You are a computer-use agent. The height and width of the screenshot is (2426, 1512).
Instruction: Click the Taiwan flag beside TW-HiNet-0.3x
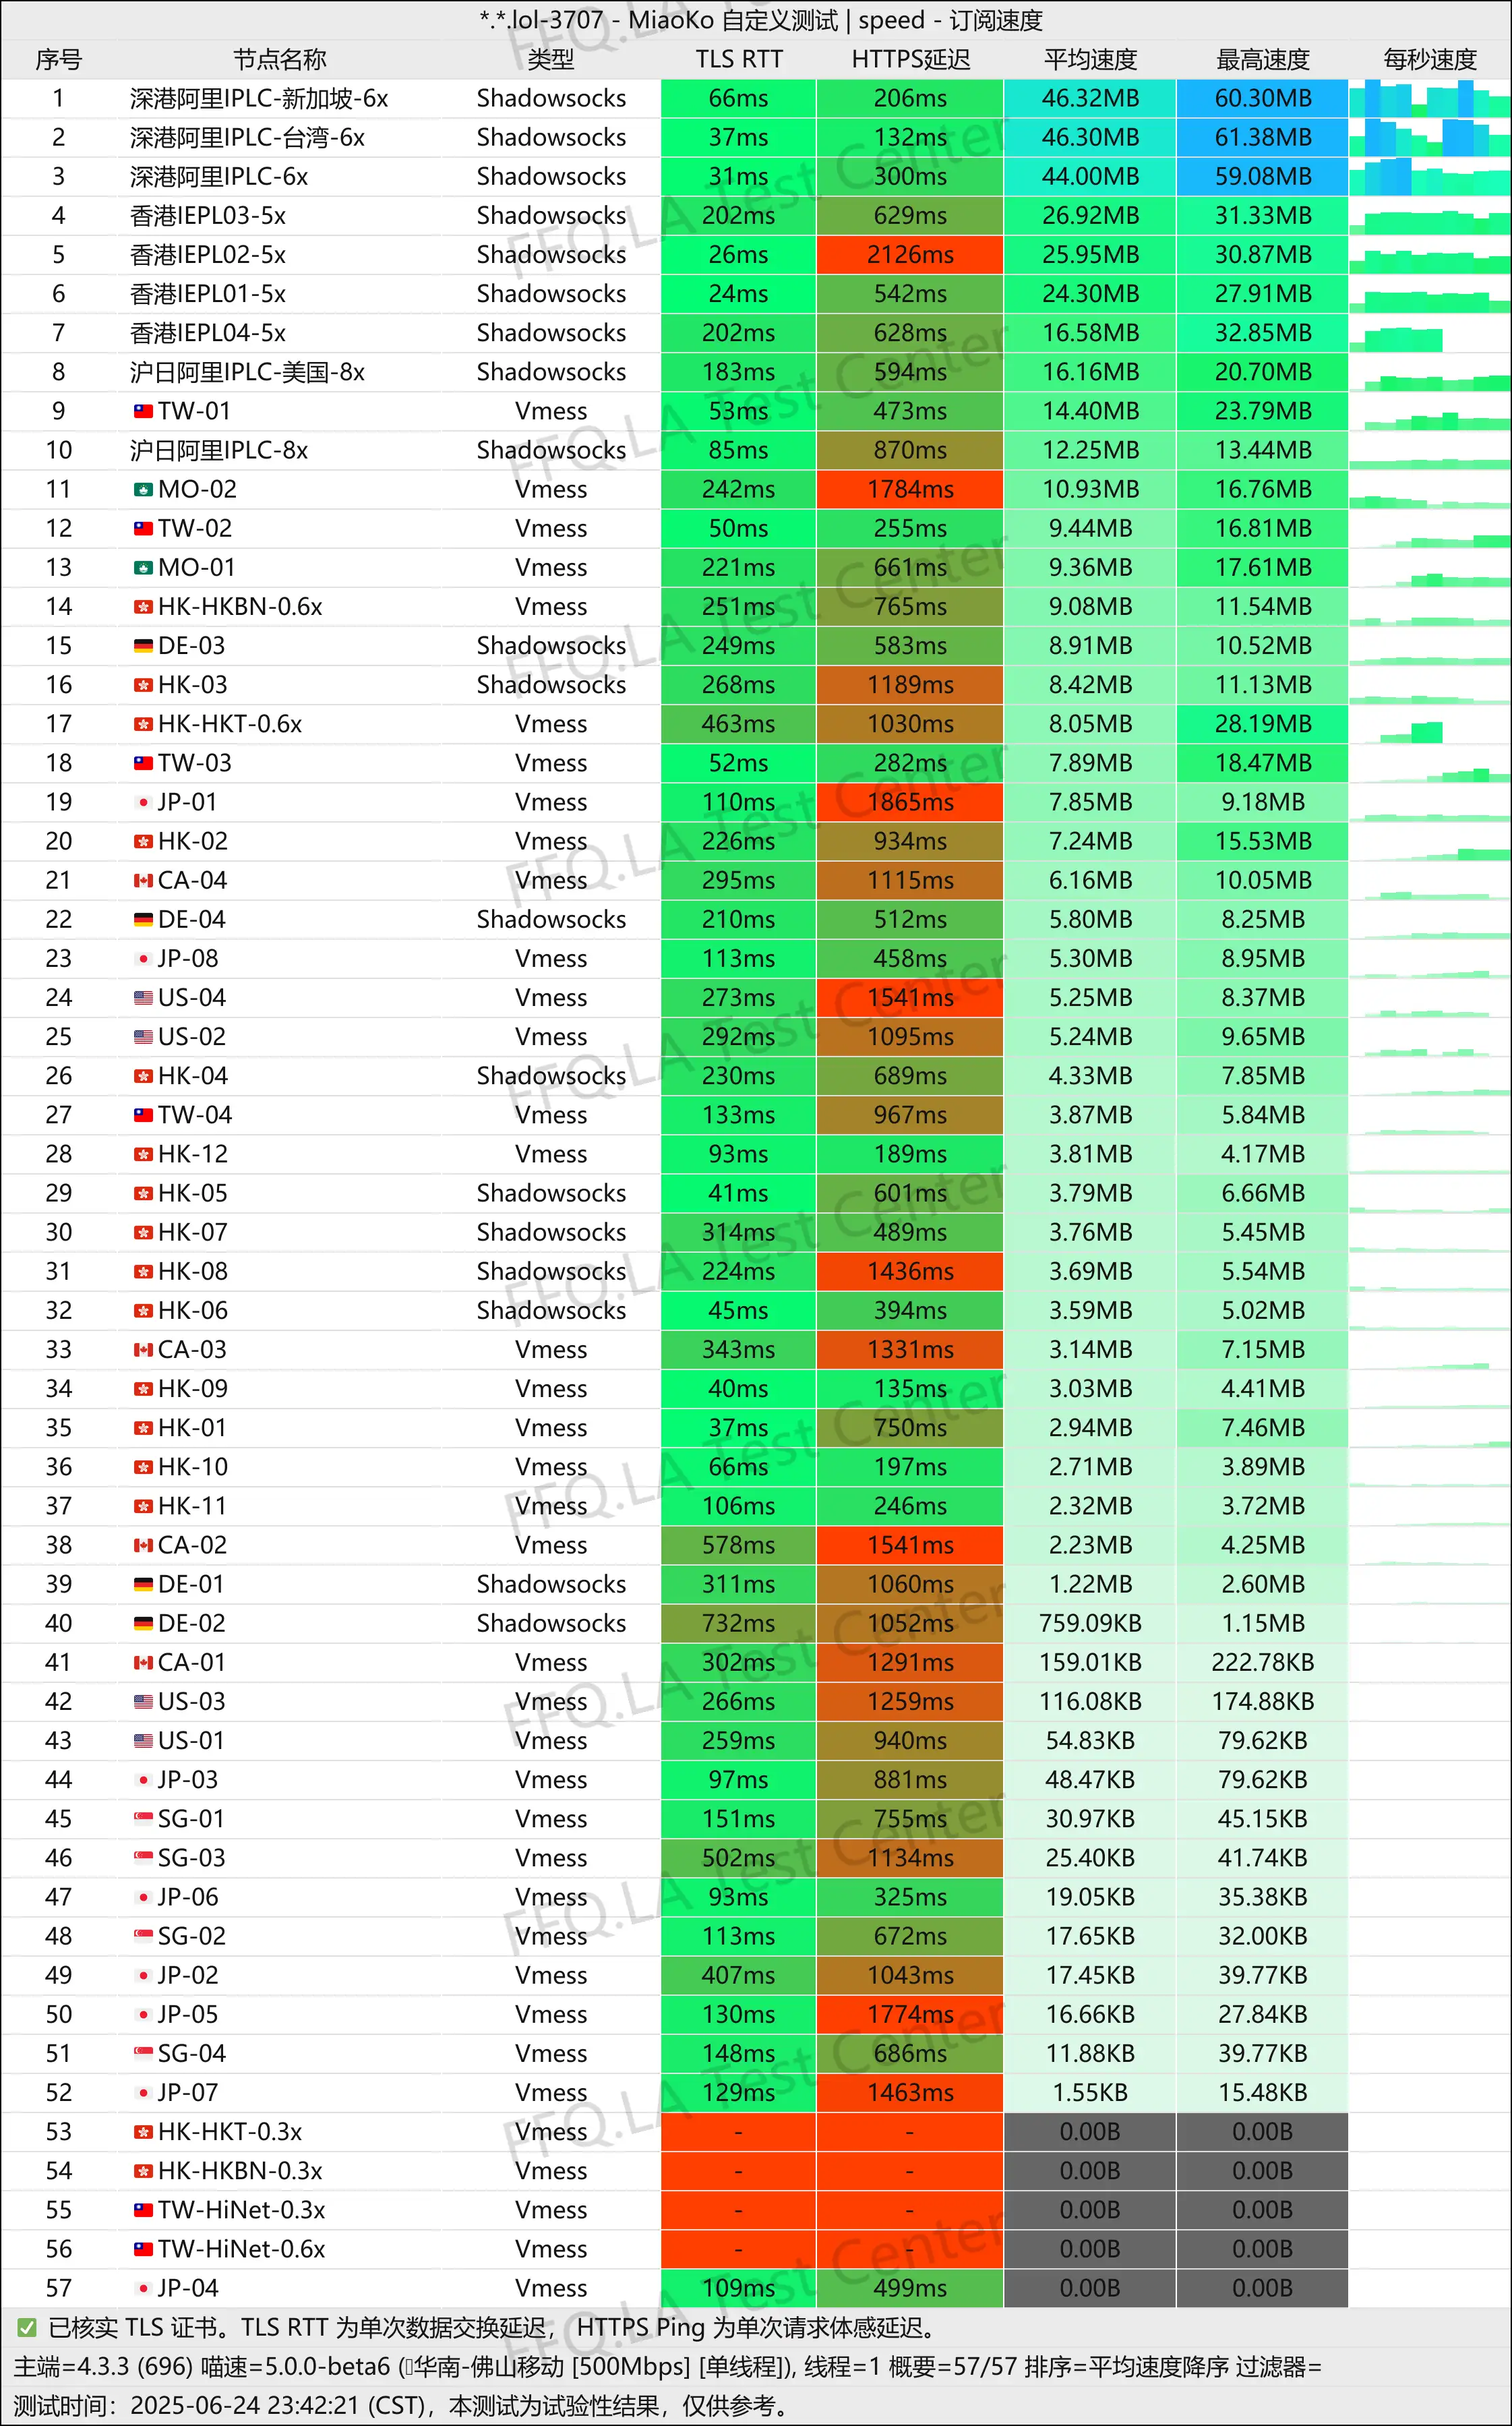pyautogui.click(x=143, y=2210)
